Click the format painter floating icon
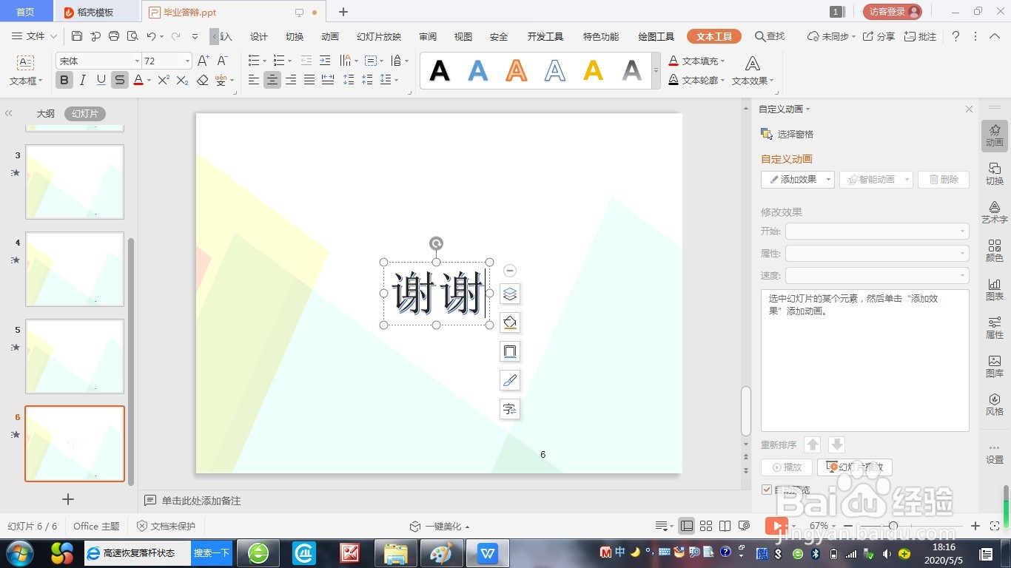Image resolution: width=1011 pixels, height=568 pixels. pyautogui.click(x=510, y=380)
